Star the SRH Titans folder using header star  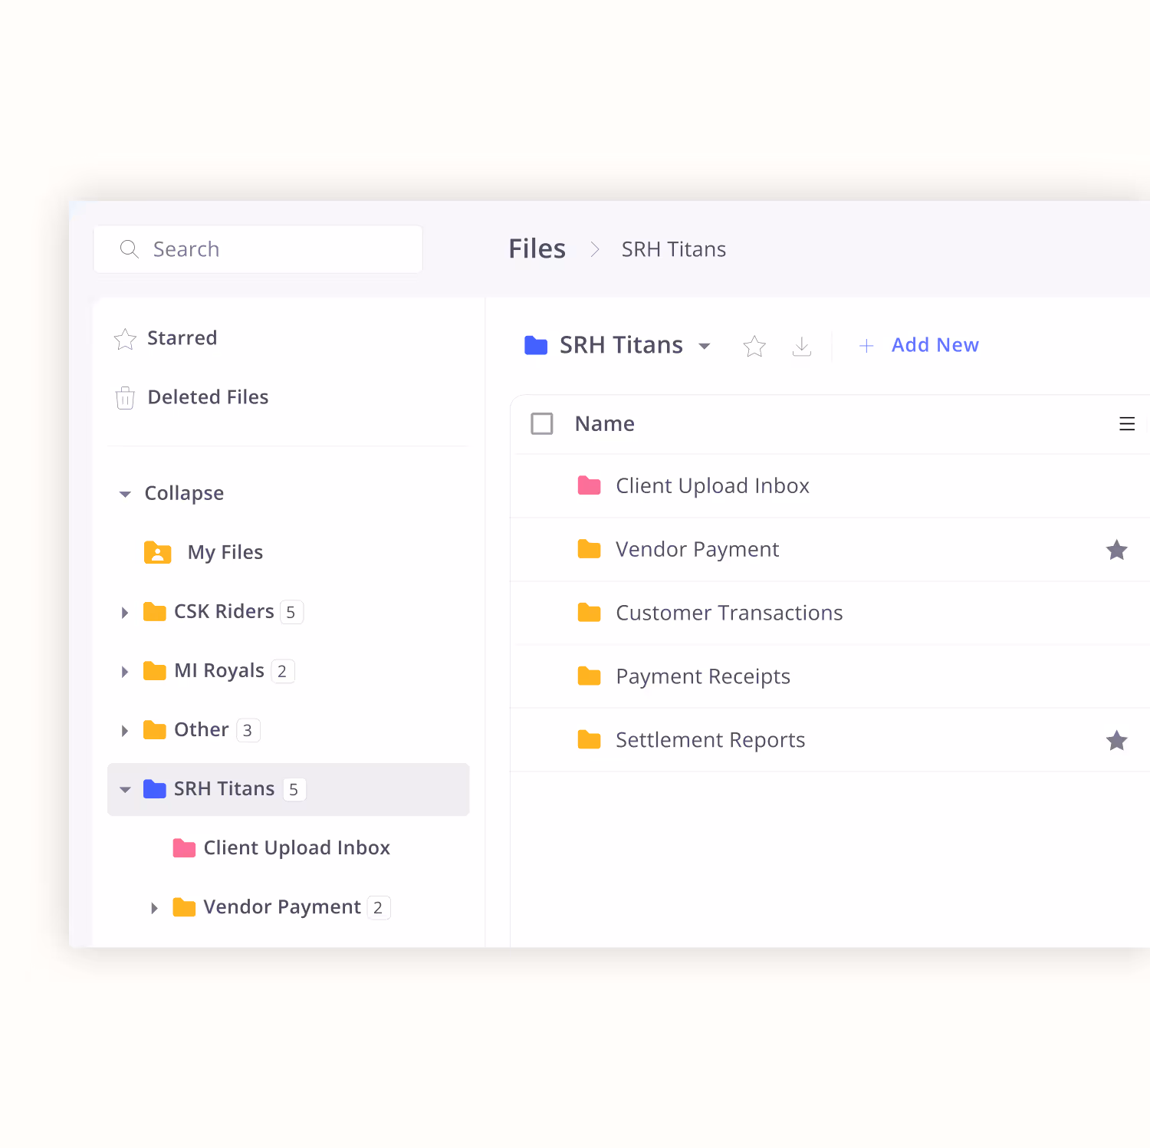(754, 346)
